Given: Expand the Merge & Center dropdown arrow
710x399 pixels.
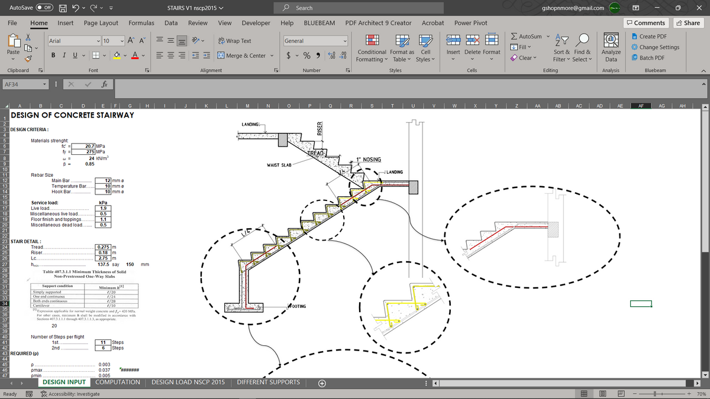Looking at the screenshot, I should click(x=272, y=56).
